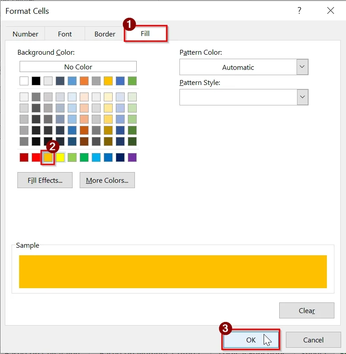Screen dimensions: 346x354
Task: Pick the light blue theme color in top row
Action: coord(72,81)
